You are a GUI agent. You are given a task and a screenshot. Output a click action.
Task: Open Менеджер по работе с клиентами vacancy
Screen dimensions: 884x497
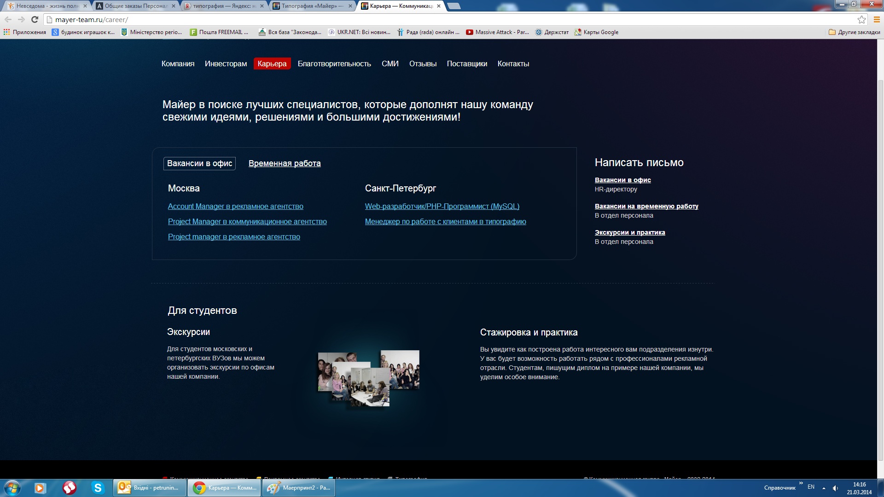coord(445,222)
